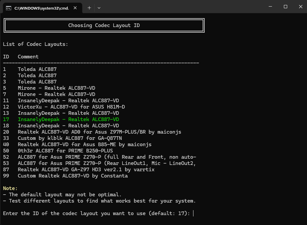Click the input prompt after "(default: 17):"
The width and height of the screenshot is (307, 225).
click(193, 213)
